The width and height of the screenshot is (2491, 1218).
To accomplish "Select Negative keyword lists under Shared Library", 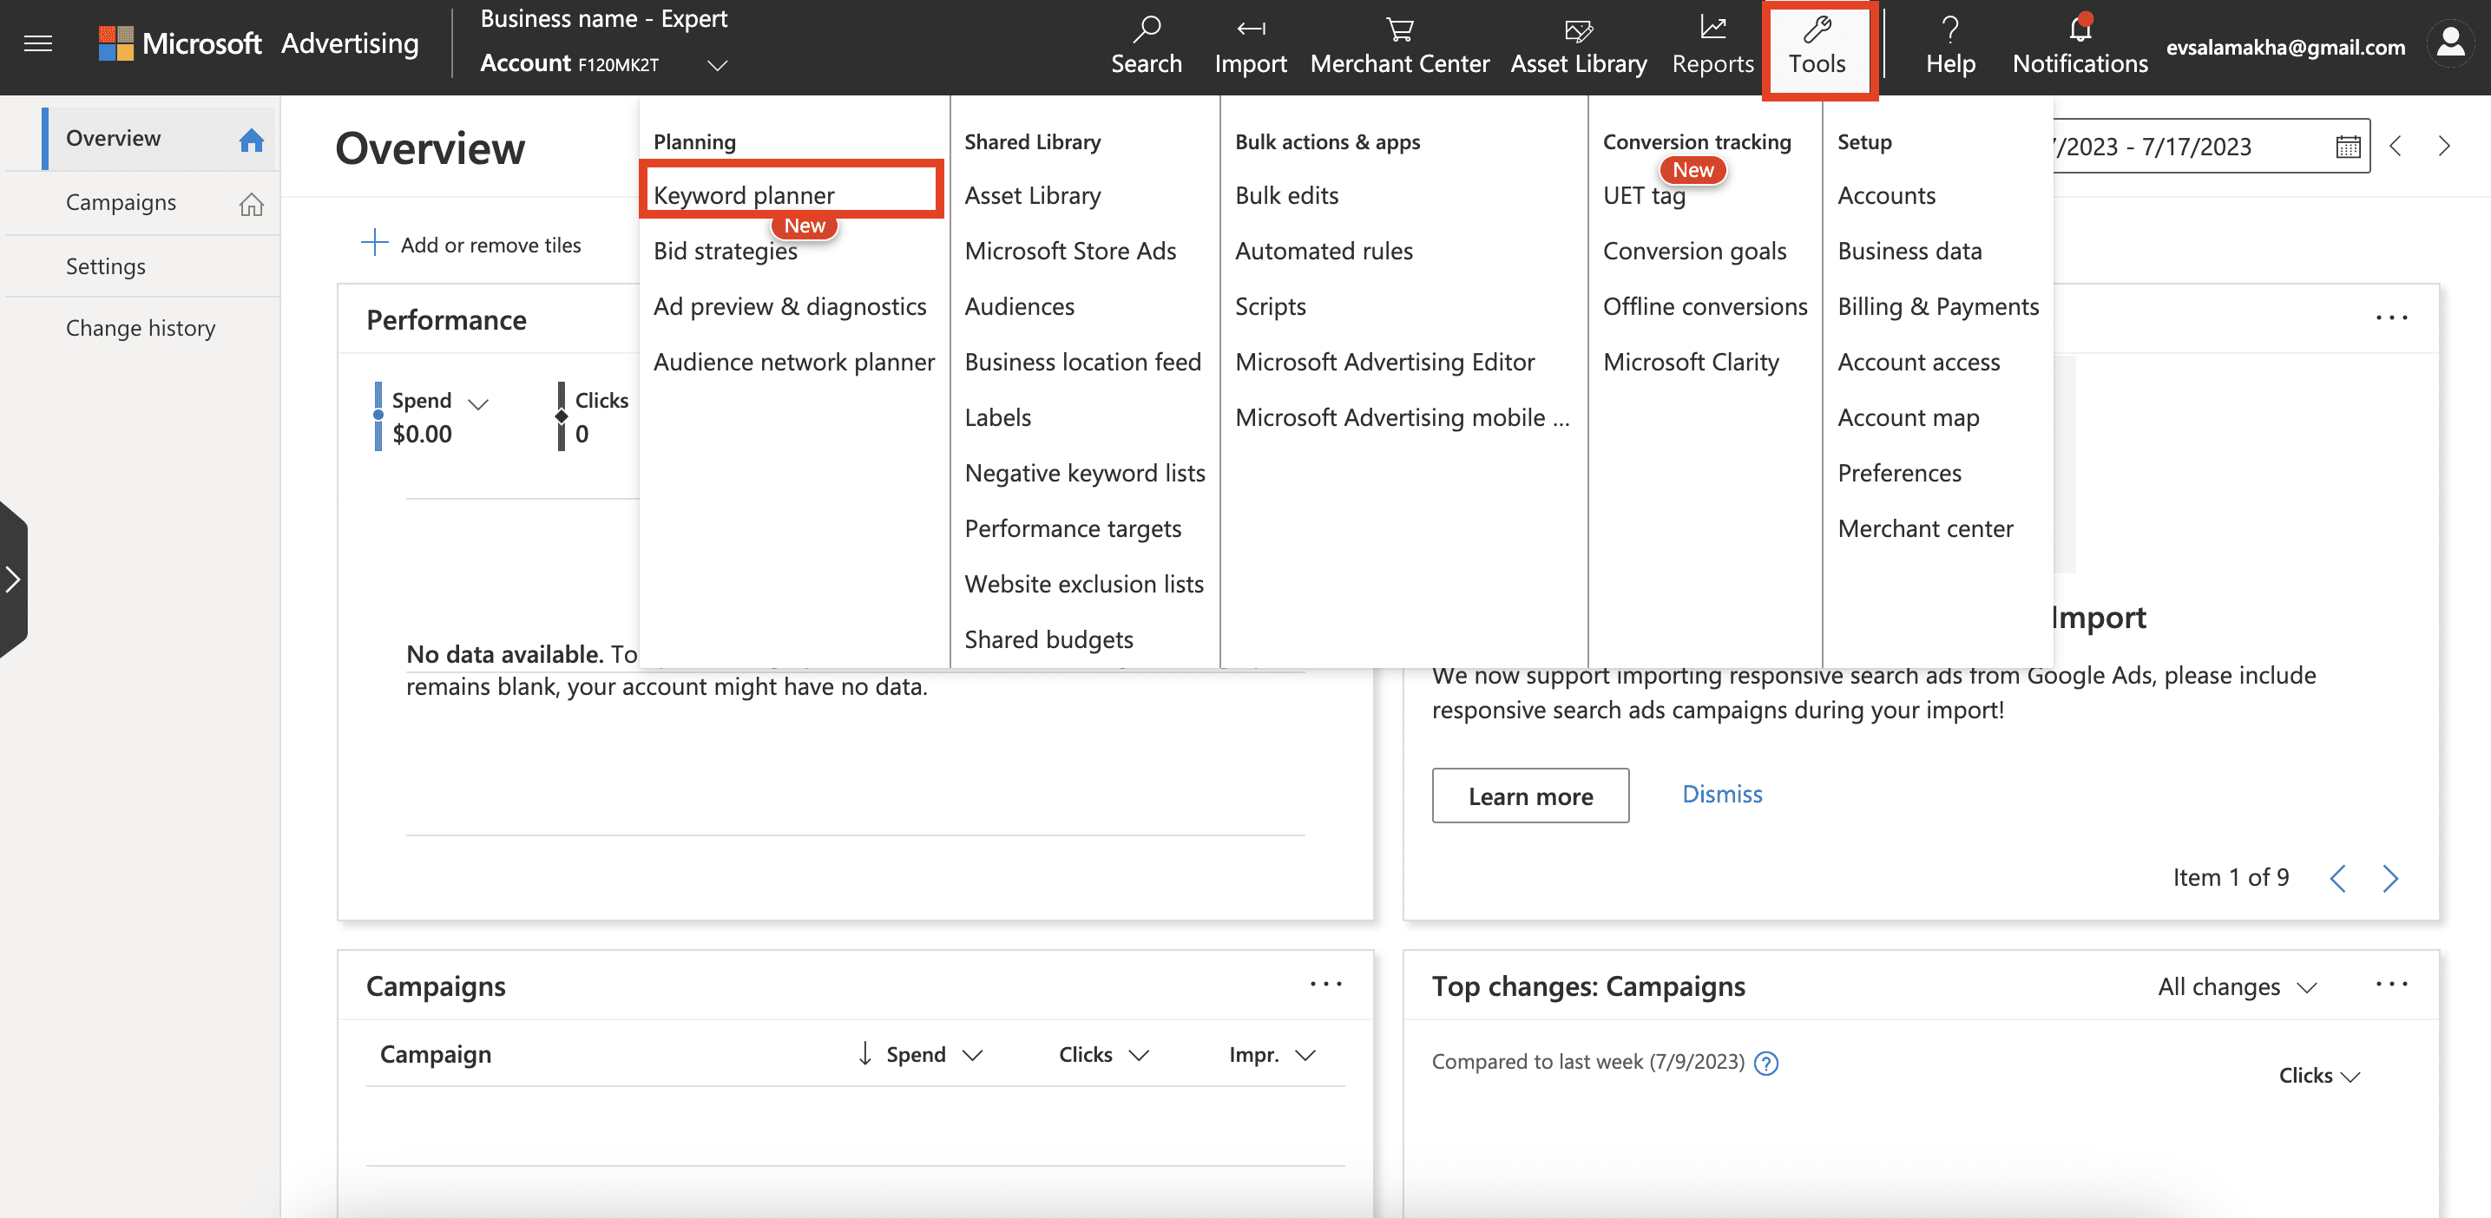I will (x=1084, y=473).
